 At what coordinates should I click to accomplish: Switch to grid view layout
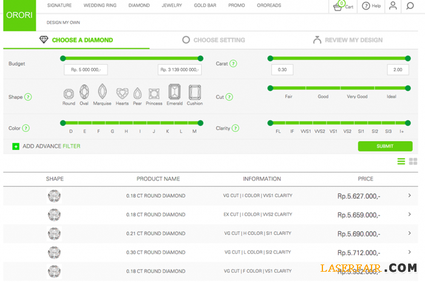pyautogui.click(x=413, y=162)
